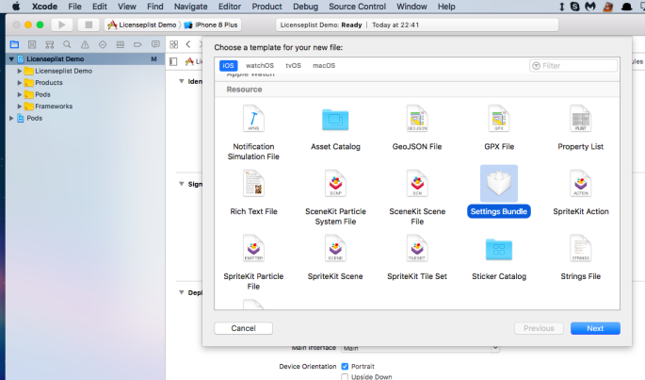This screenshot has height=380, width=645.
Task: Click the Next button
Action: 595,328
